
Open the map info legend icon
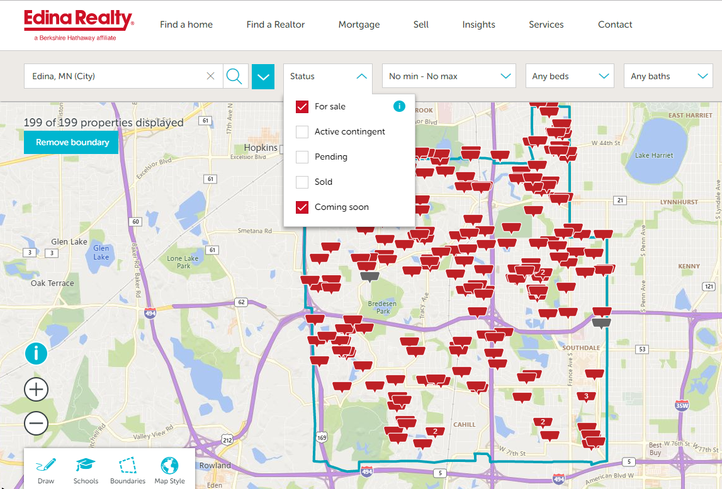pyautogui.click(x=36, y=354)
